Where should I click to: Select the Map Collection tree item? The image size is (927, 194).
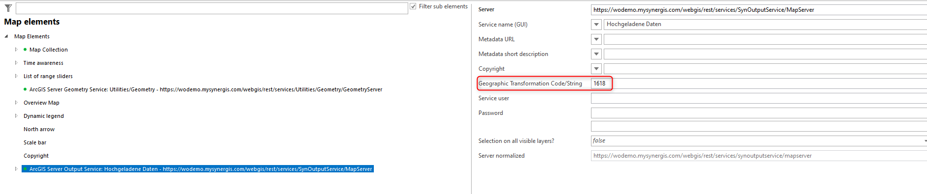[49, 50]
